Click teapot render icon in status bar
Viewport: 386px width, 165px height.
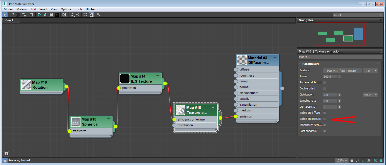[5, 160]
